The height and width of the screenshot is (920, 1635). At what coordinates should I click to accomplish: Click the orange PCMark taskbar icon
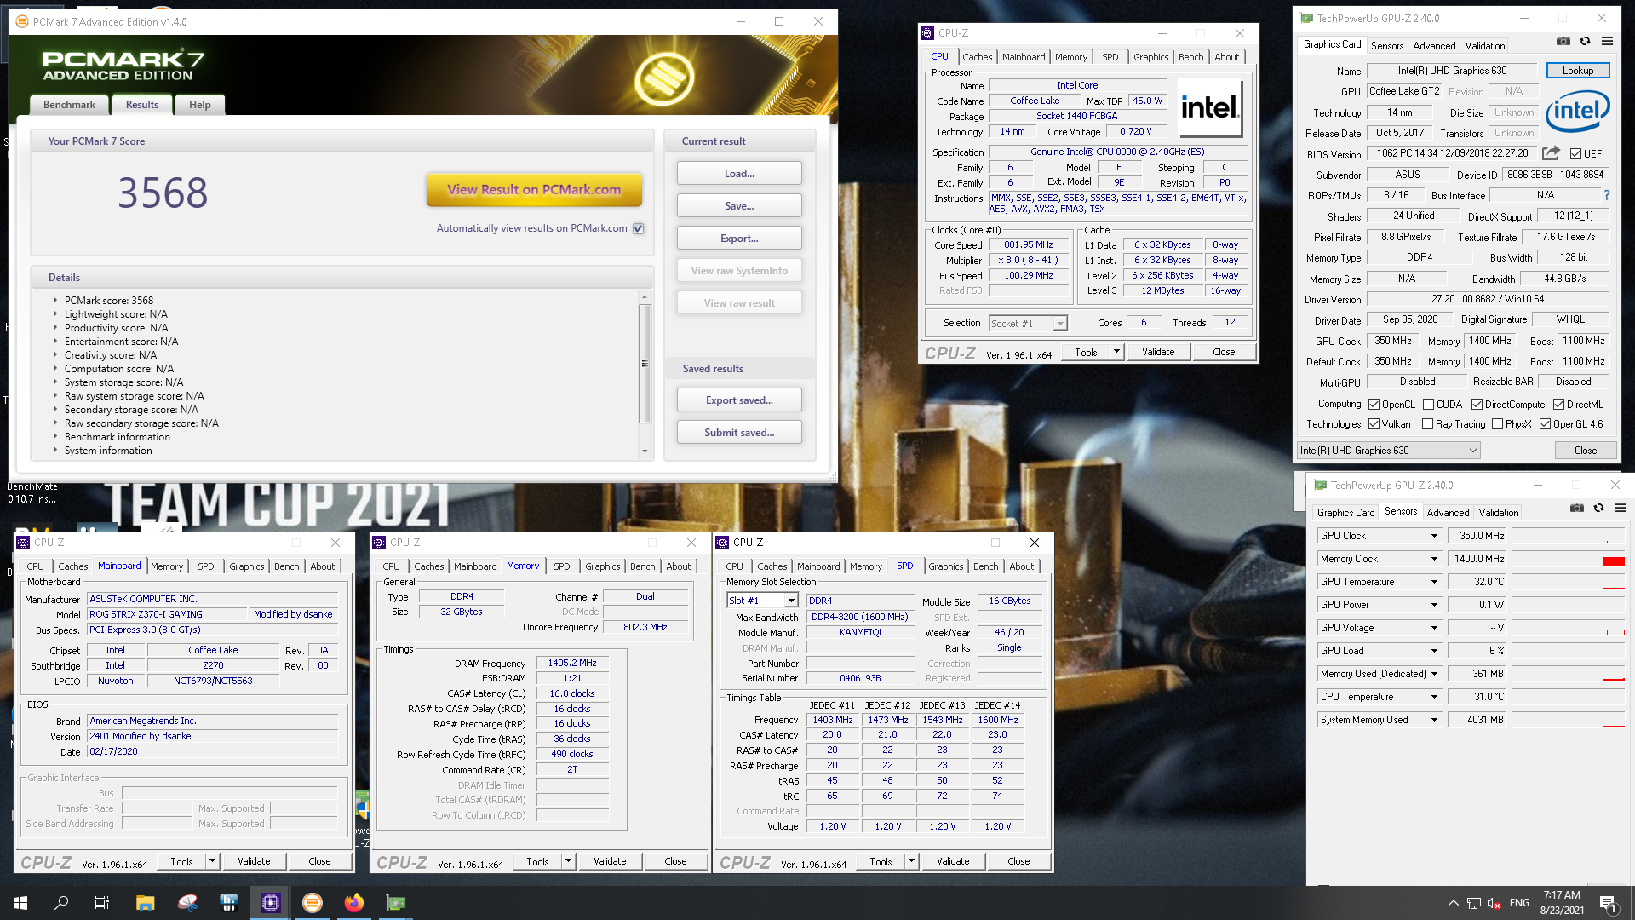point(313,903)
